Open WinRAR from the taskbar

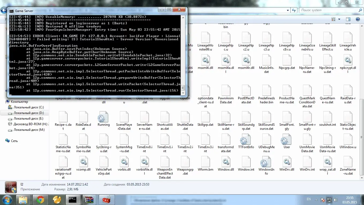pos(89,199)
